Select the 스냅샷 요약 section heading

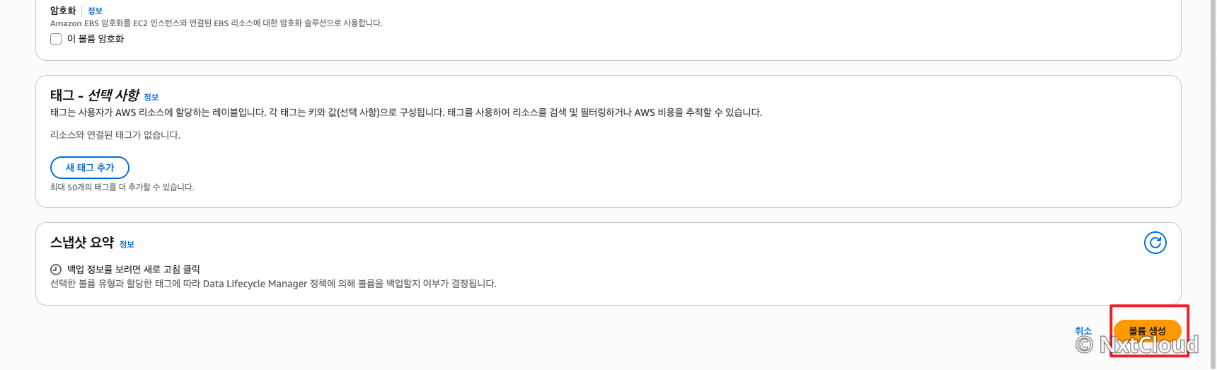point(82,243)
